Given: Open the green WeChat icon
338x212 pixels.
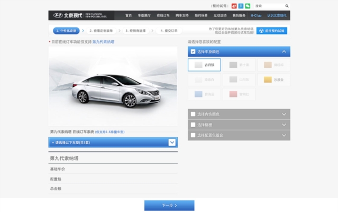Looking at the screenshot, I should [x=248, y=6].
